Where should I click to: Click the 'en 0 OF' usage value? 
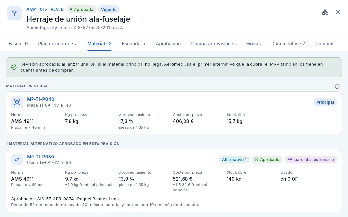pos(289,179)
